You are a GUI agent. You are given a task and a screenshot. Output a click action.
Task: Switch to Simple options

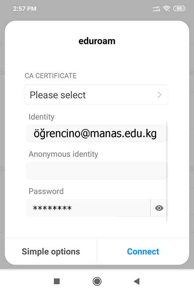click(x=51, y=251)
